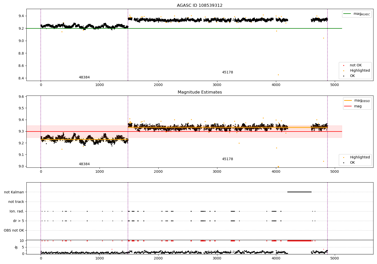The height and width of the screenshot is (264, 377).
Task: Click the 5000 x-axis tick of the top plot
Action: (x=335, y=85)
